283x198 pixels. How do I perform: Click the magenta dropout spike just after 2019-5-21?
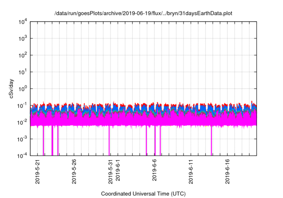tap(43, 141)
